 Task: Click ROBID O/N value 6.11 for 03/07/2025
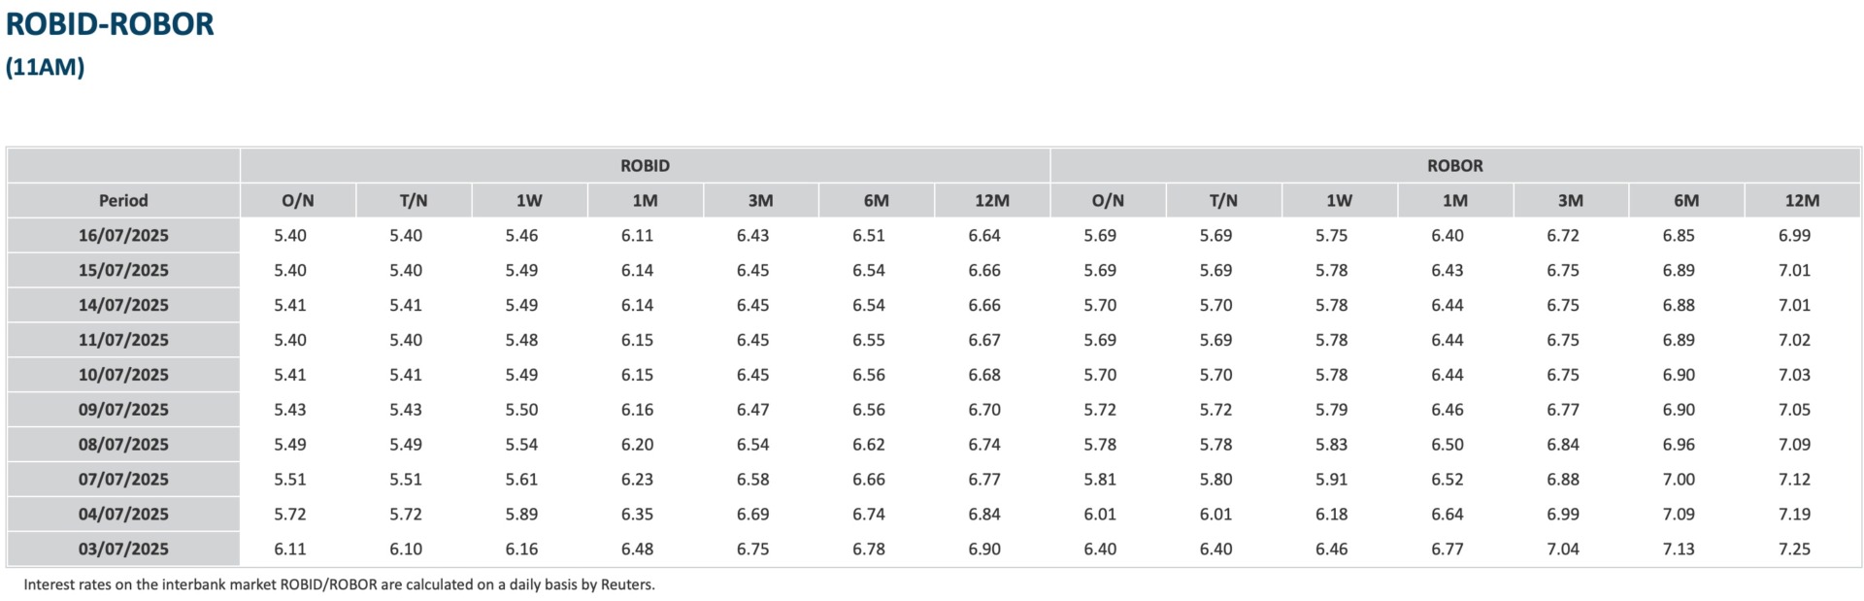(289, 550)
